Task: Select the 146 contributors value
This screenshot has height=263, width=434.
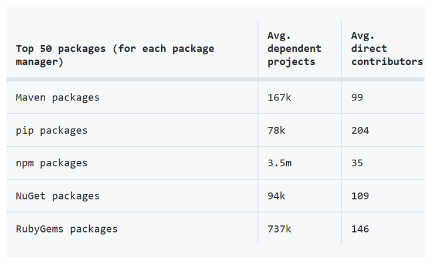Action: pos(360,229)
